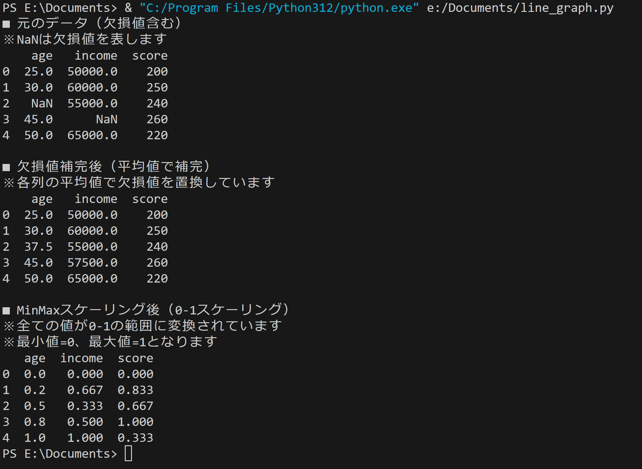Screen dimensions: 642x469
Task: Click the NaN value in the age column
Action: (x=42, y=103)
